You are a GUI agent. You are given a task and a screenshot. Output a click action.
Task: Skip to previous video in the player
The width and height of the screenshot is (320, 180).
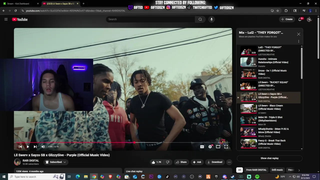20,147
